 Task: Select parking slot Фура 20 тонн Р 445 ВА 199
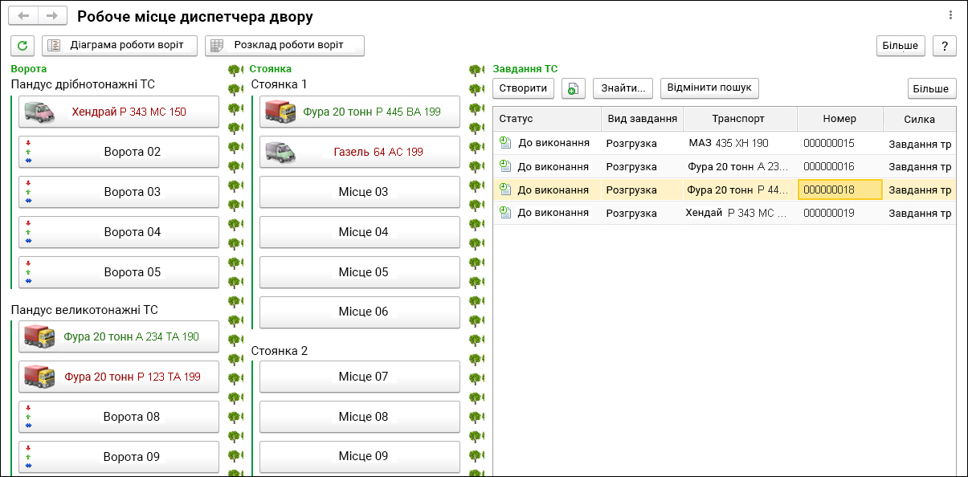click(x=360, y=112)
